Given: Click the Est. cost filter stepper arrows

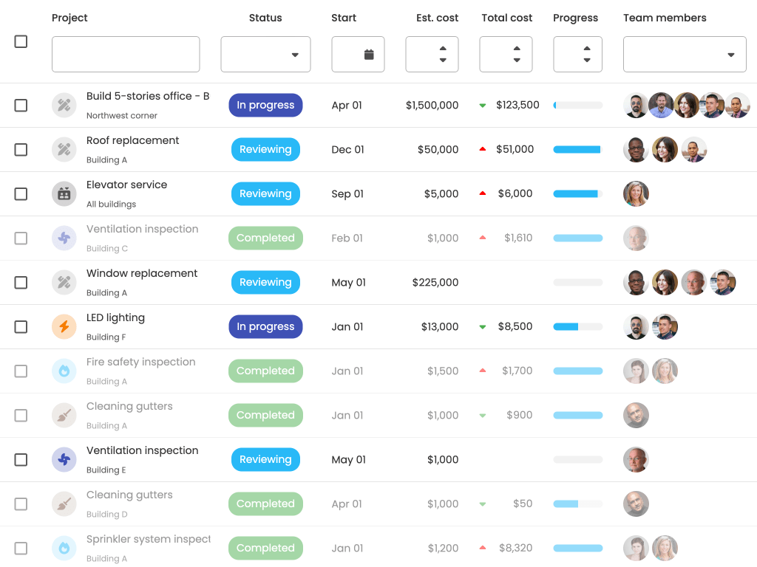Looking at the screenshot, I should [x=443, y=55].
